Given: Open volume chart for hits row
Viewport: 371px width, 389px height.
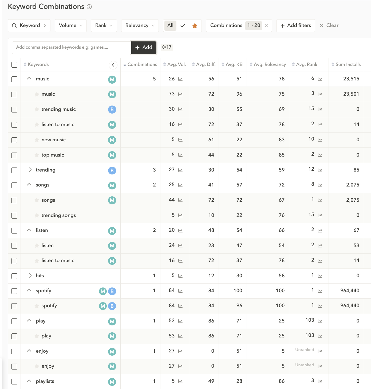Looking at the screenshot, I should coord(180,276).
